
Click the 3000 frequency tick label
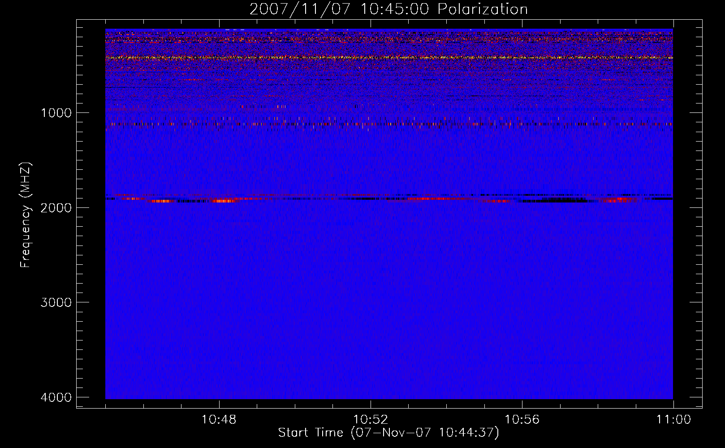click(x=56, y=302)
